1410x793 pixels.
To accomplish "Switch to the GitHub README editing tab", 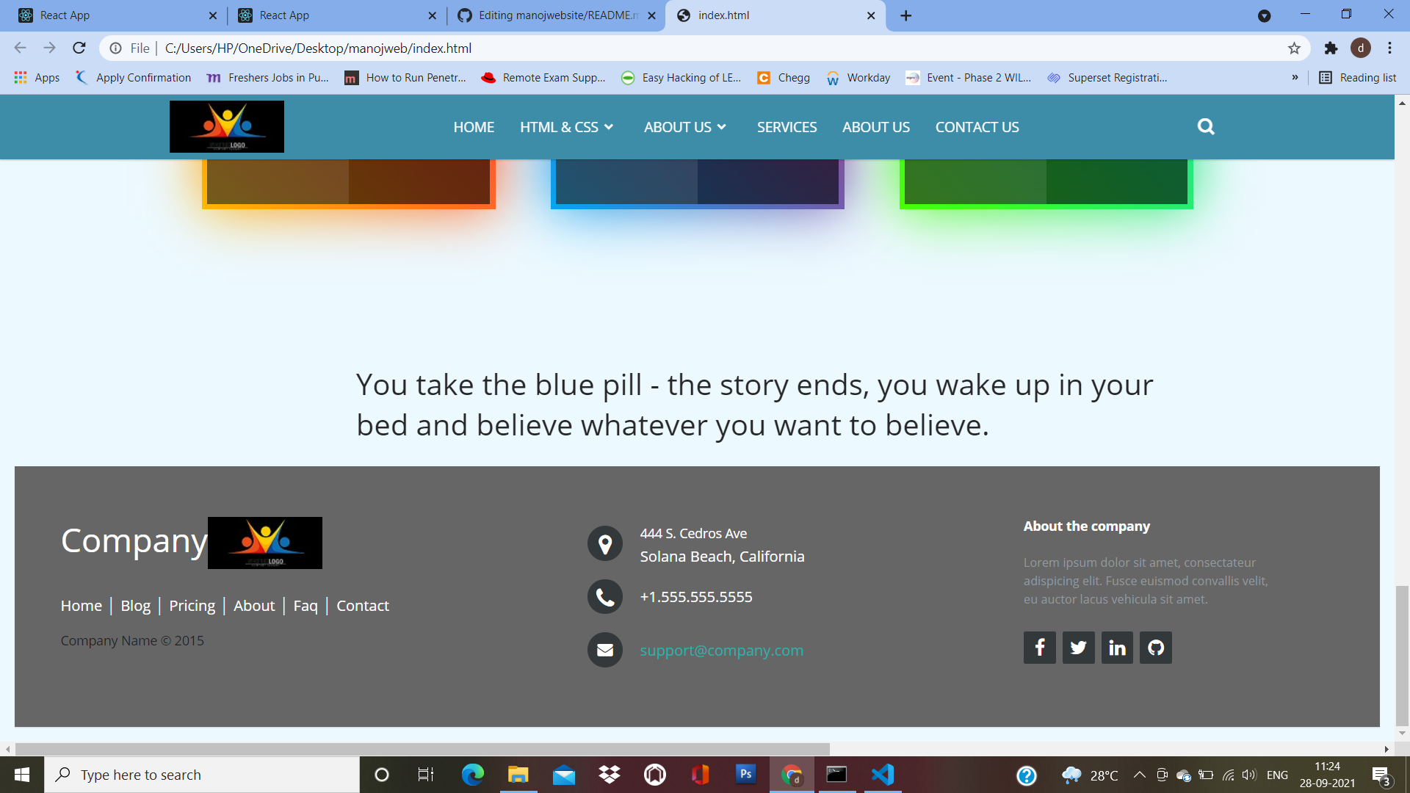I will click(557, 15).
